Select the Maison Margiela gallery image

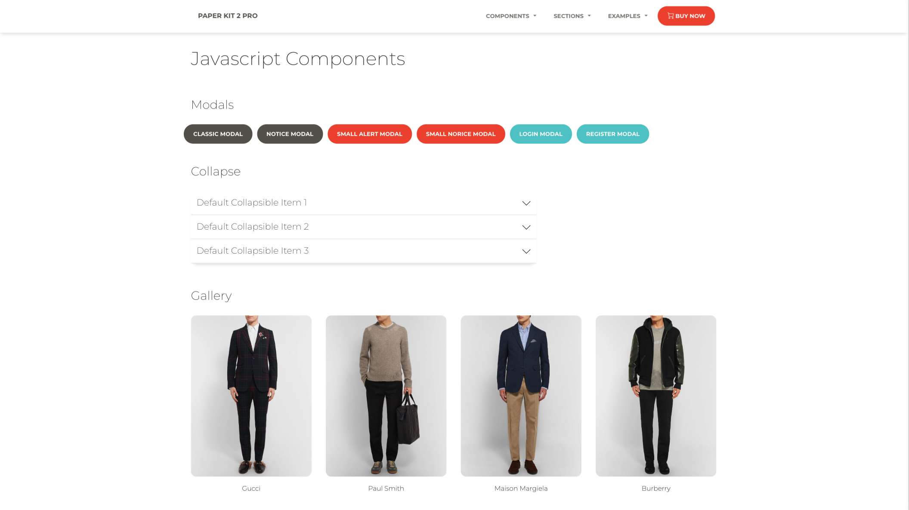click(x=521, y=395)
